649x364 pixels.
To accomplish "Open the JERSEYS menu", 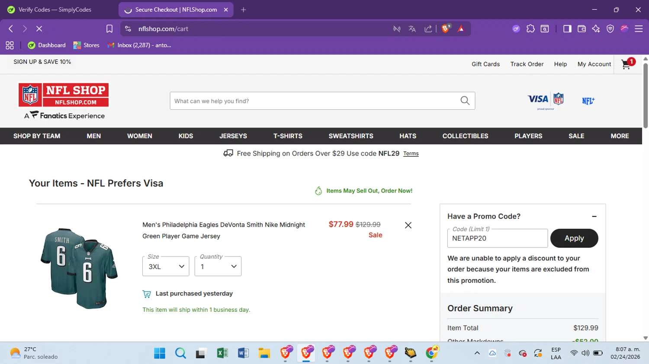I will point(233,136).
